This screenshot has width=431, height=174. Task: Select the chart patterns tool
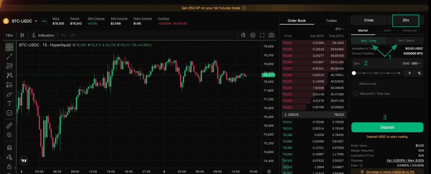pos(9,75)
